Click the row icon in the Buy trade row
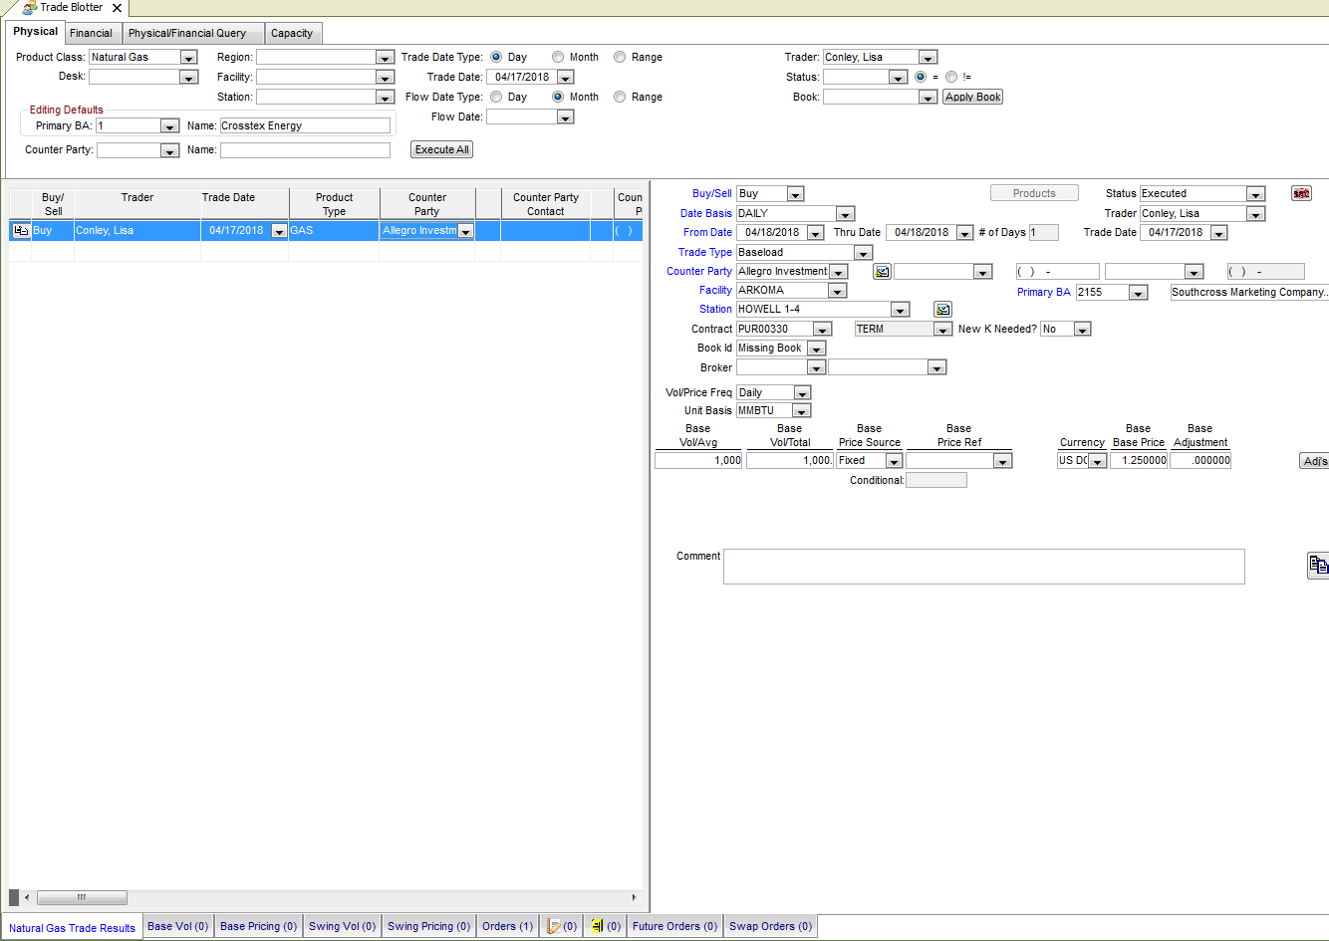 pyautogui.click(x=20, y=231)
